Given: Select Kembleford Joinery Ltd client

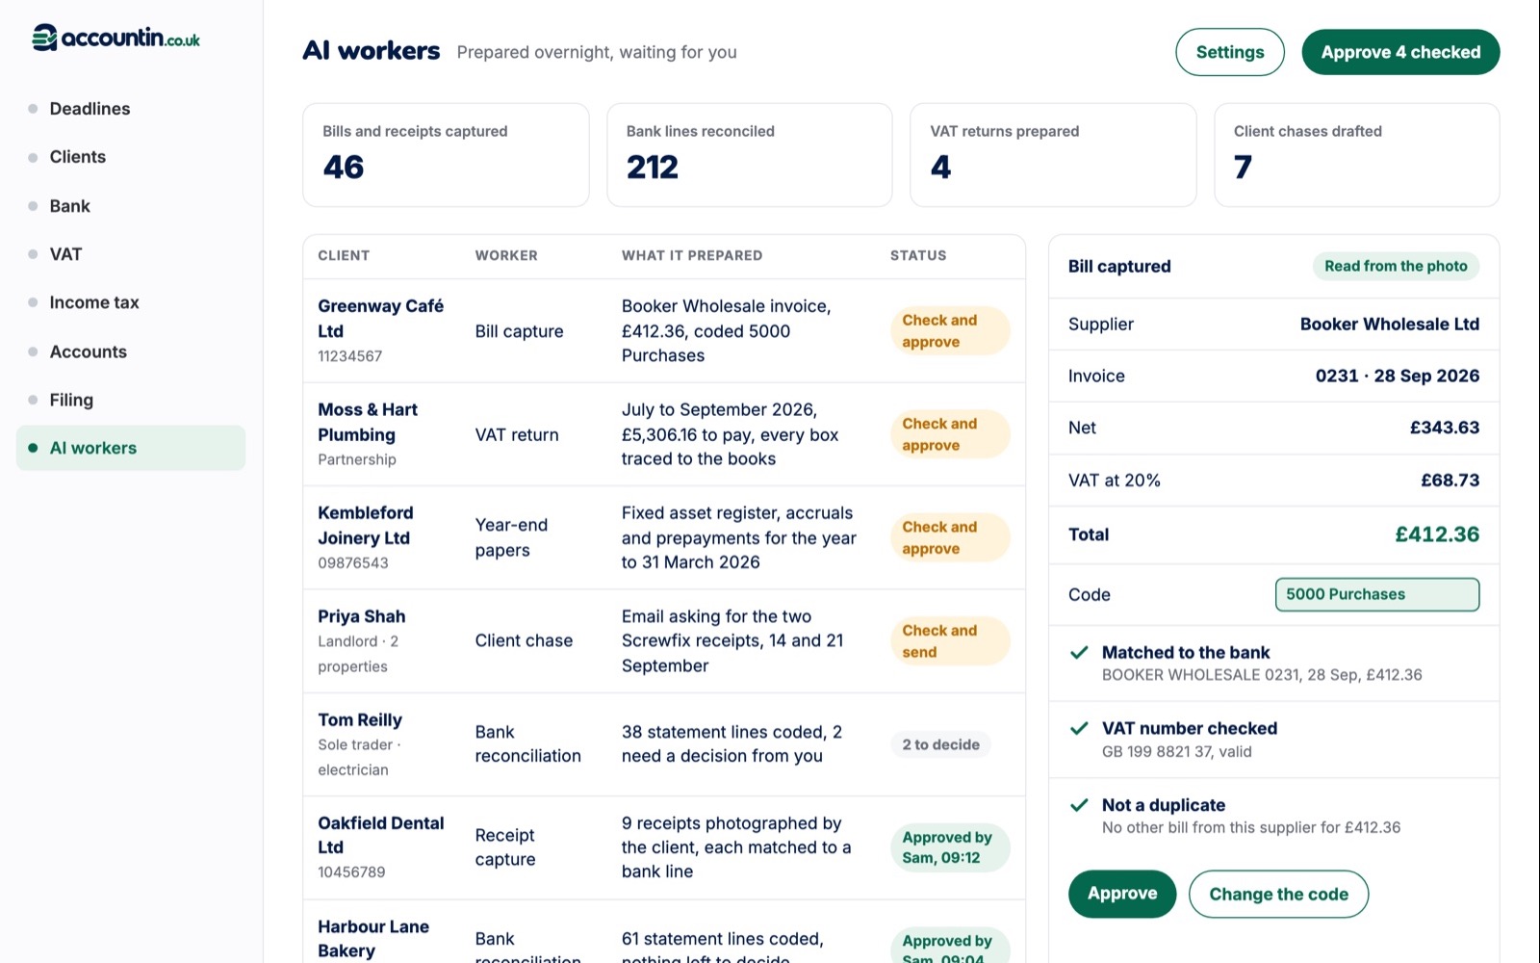Looking at the screenshot, I should pos(664,537).
